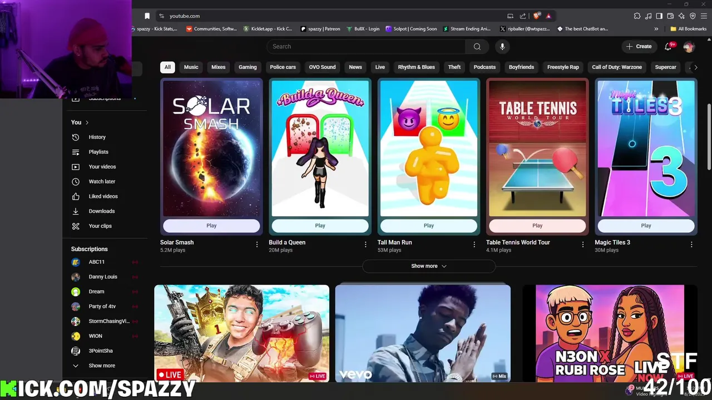Open Watch later in sidebar

pyautogui.click(x=102, y=182)
